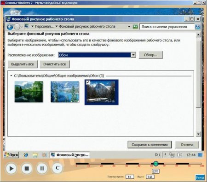207x182 pixels.
Task: Click the search magnifier icon
Action: 197,27
